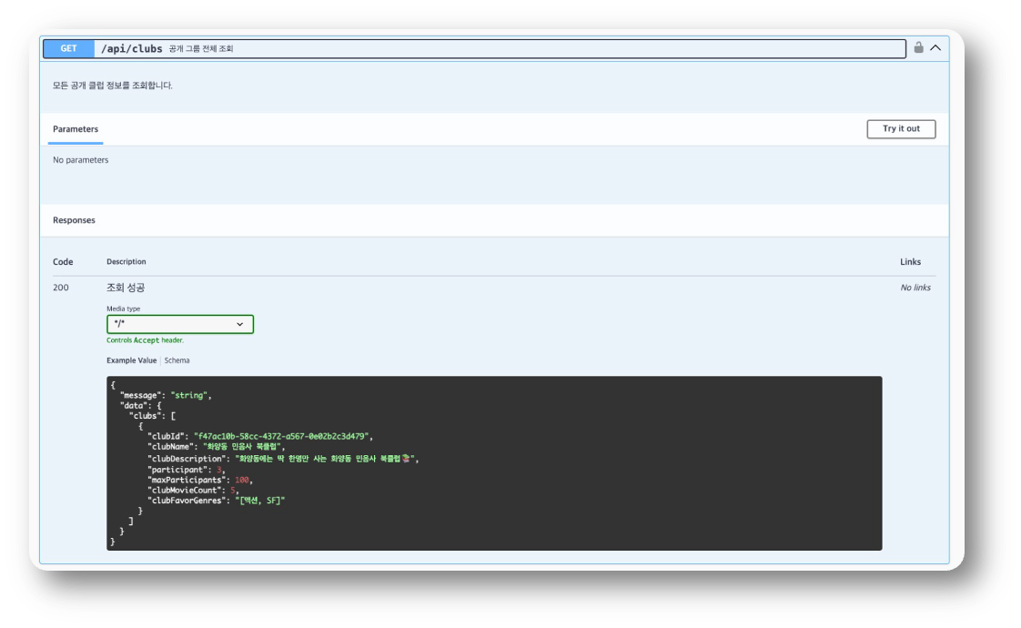Click the Controls Accept header note
Screen dimensions: 1021x628
[146, 340]
